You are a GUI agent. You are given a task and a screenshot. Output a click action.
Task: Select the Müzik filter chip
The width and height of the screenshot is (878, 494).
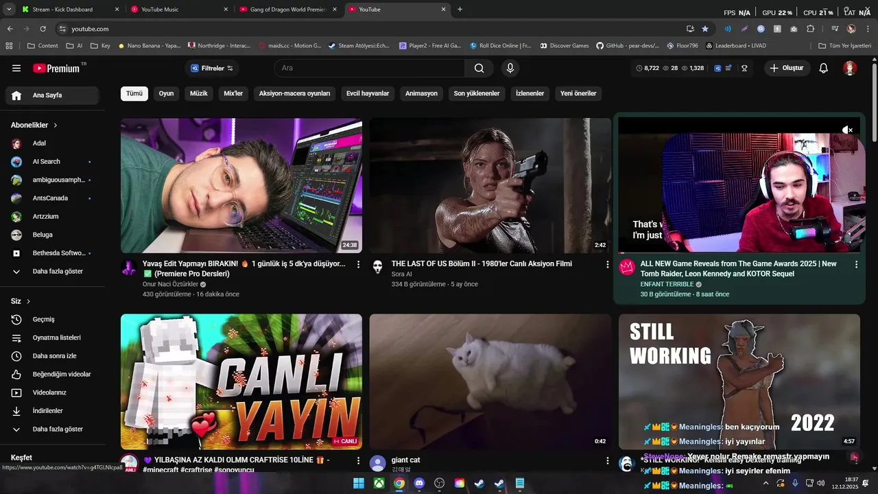(199, 93)
